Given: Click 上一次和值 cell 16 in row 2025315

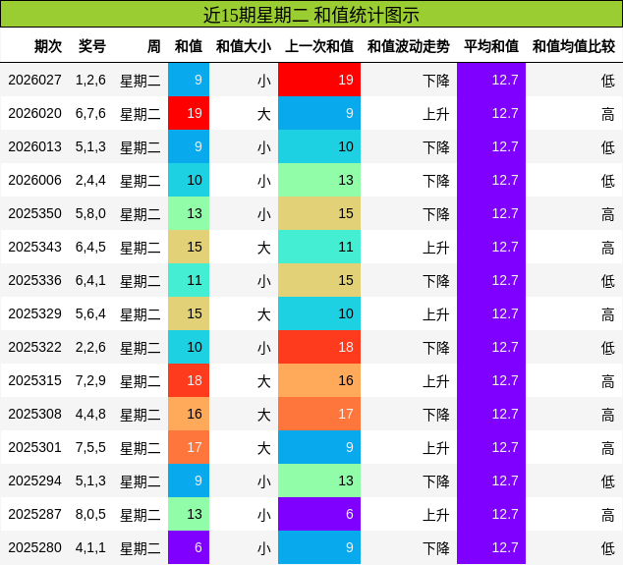Looking at the screenshot, I should (x=319, y=380).
